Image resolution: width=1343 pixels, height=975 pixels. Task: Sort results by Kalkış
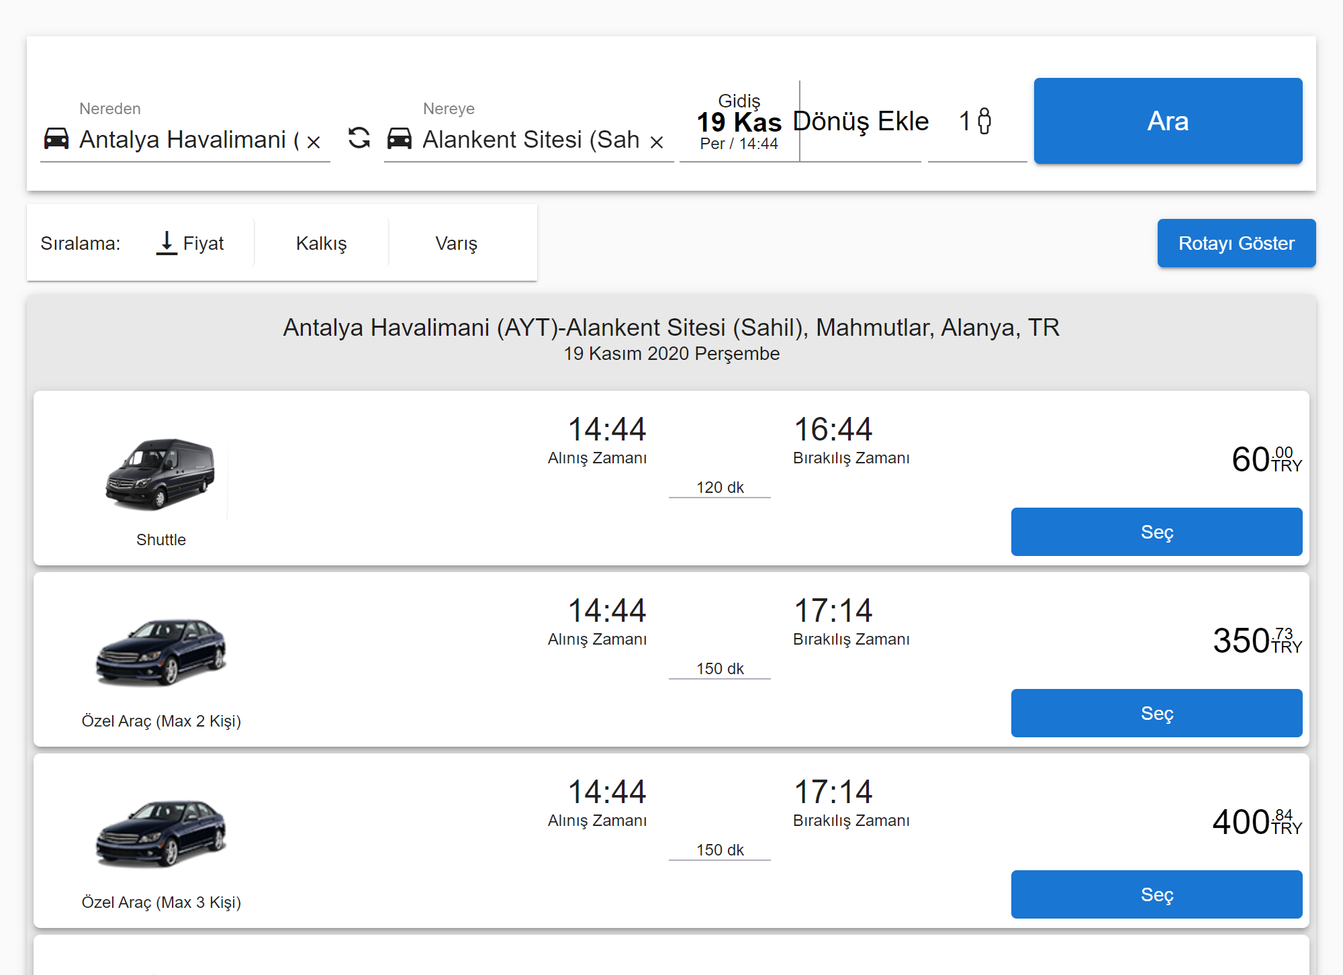(321, 243)
